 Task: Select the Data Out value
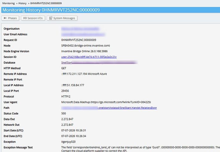tap(67, 119)
